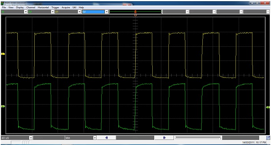Viewport: 271px width, 145px height.
Task: Open the File menu
Action: (x=4, y=7)
